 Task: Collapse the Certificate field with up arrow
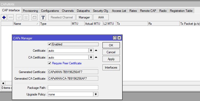96,50
